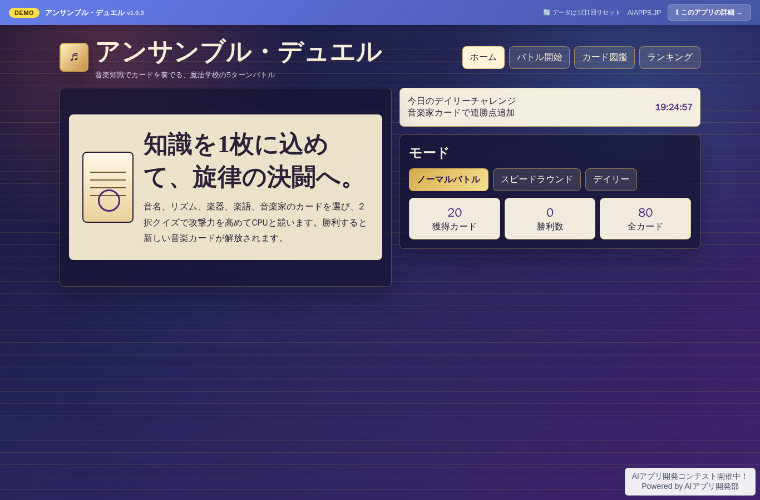Image resolution: width=760 pixels, height=500 pixels.
Task: Click the music sheet card illustration
Action: [x=108, y=187]
